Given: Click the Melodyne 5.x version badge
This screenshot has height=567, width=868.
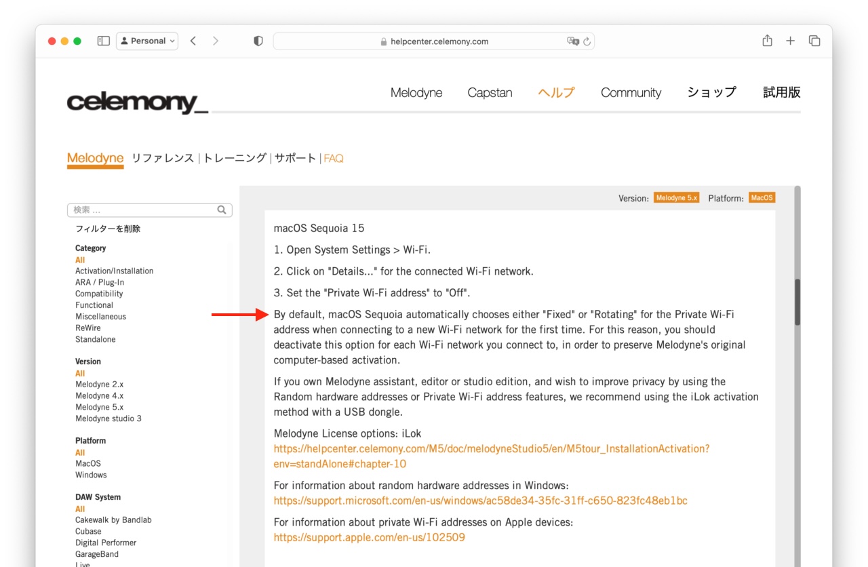Looking at the screenshot, I should click(676, 198).
